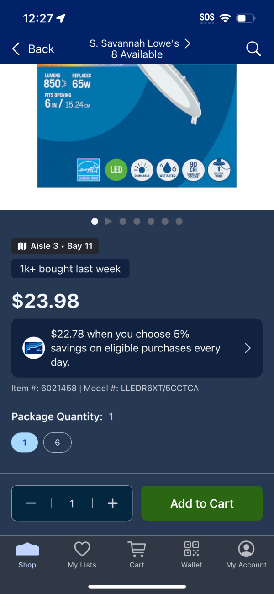Viewport: 274px width, 594px height.
Task: Select package quantity 1
Action: point(25,443)
